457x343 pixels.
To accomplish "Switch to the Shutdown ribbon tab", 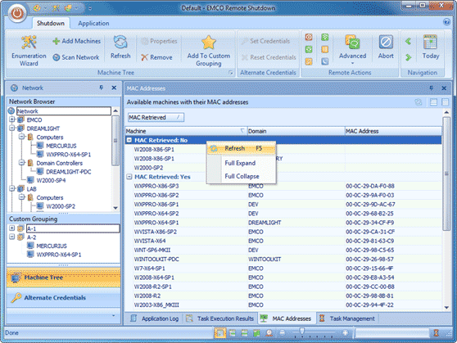I will tap(51, 23).
